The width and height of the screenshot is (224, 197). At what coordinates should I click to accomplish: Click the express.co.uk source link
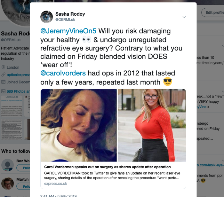click(x=56, y=184)
